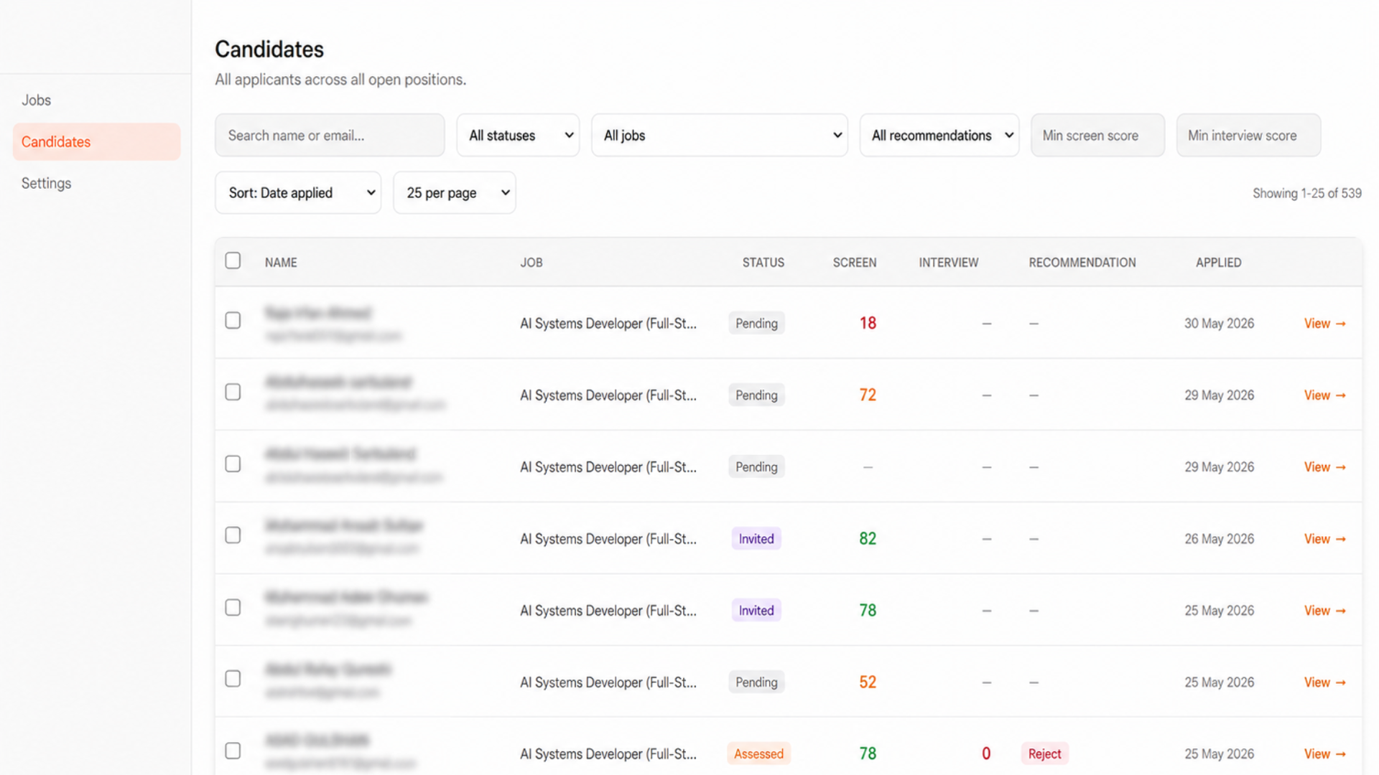Select Candidates in the sidebar

96,142
